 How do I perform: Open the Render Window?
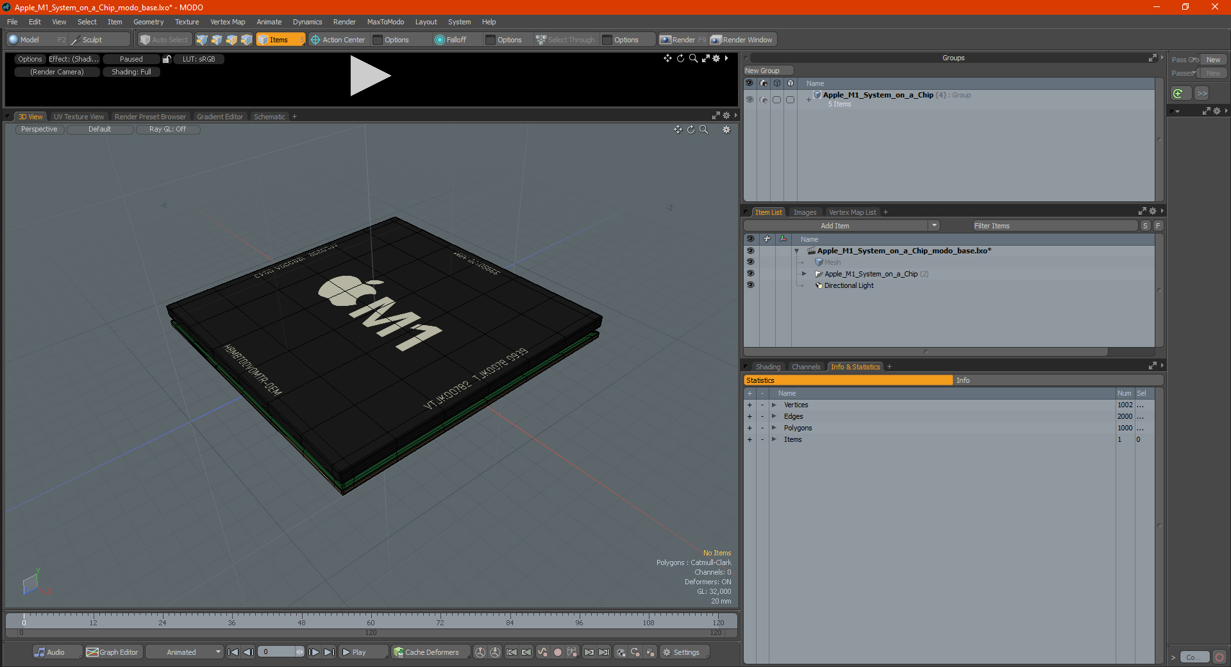point(742,40)
